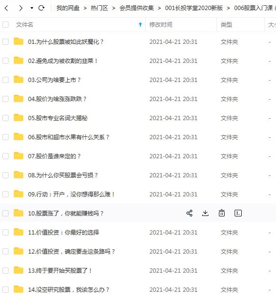Sort by 类型 column header

click(x=227, y=25)
